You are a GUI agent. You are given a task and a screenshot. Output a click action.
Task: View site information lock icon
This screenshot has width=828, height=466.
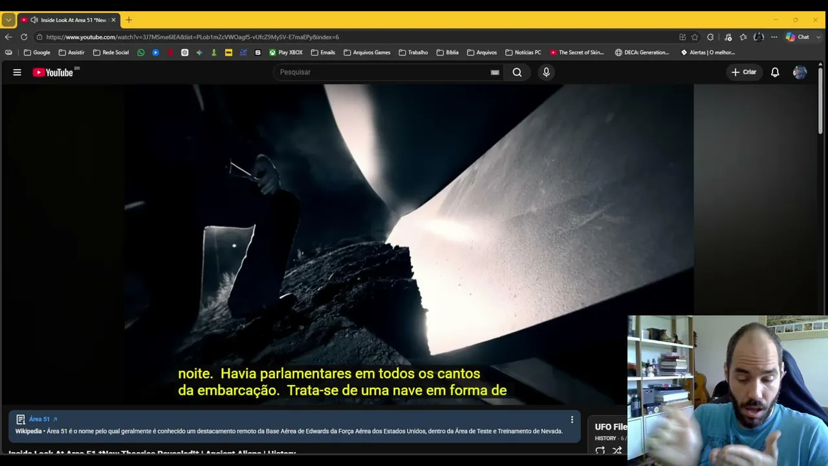(x=39, y=37)
